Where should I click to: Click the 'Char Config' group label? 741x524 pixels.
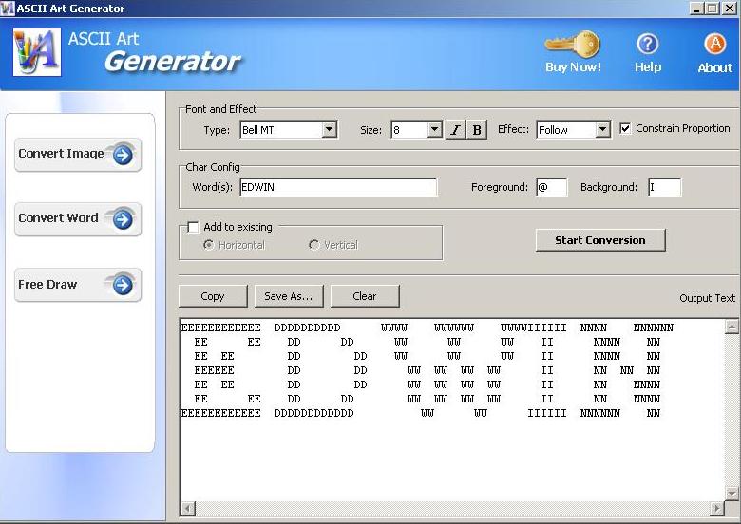pyautogui.click(x=213, y=167)
